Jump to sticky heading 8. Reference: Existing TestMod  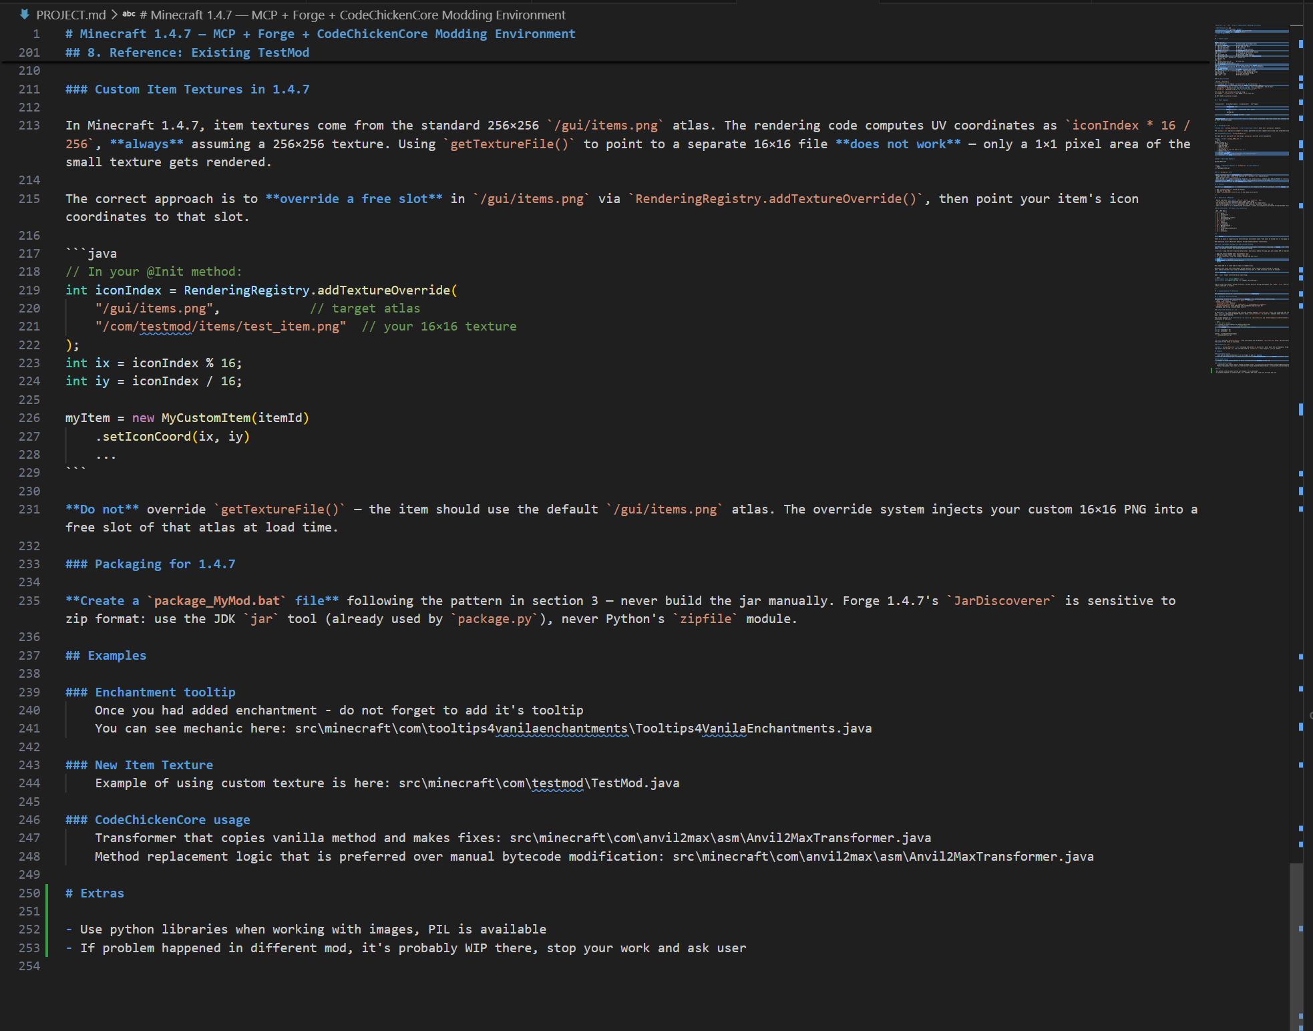coord(187,53)
